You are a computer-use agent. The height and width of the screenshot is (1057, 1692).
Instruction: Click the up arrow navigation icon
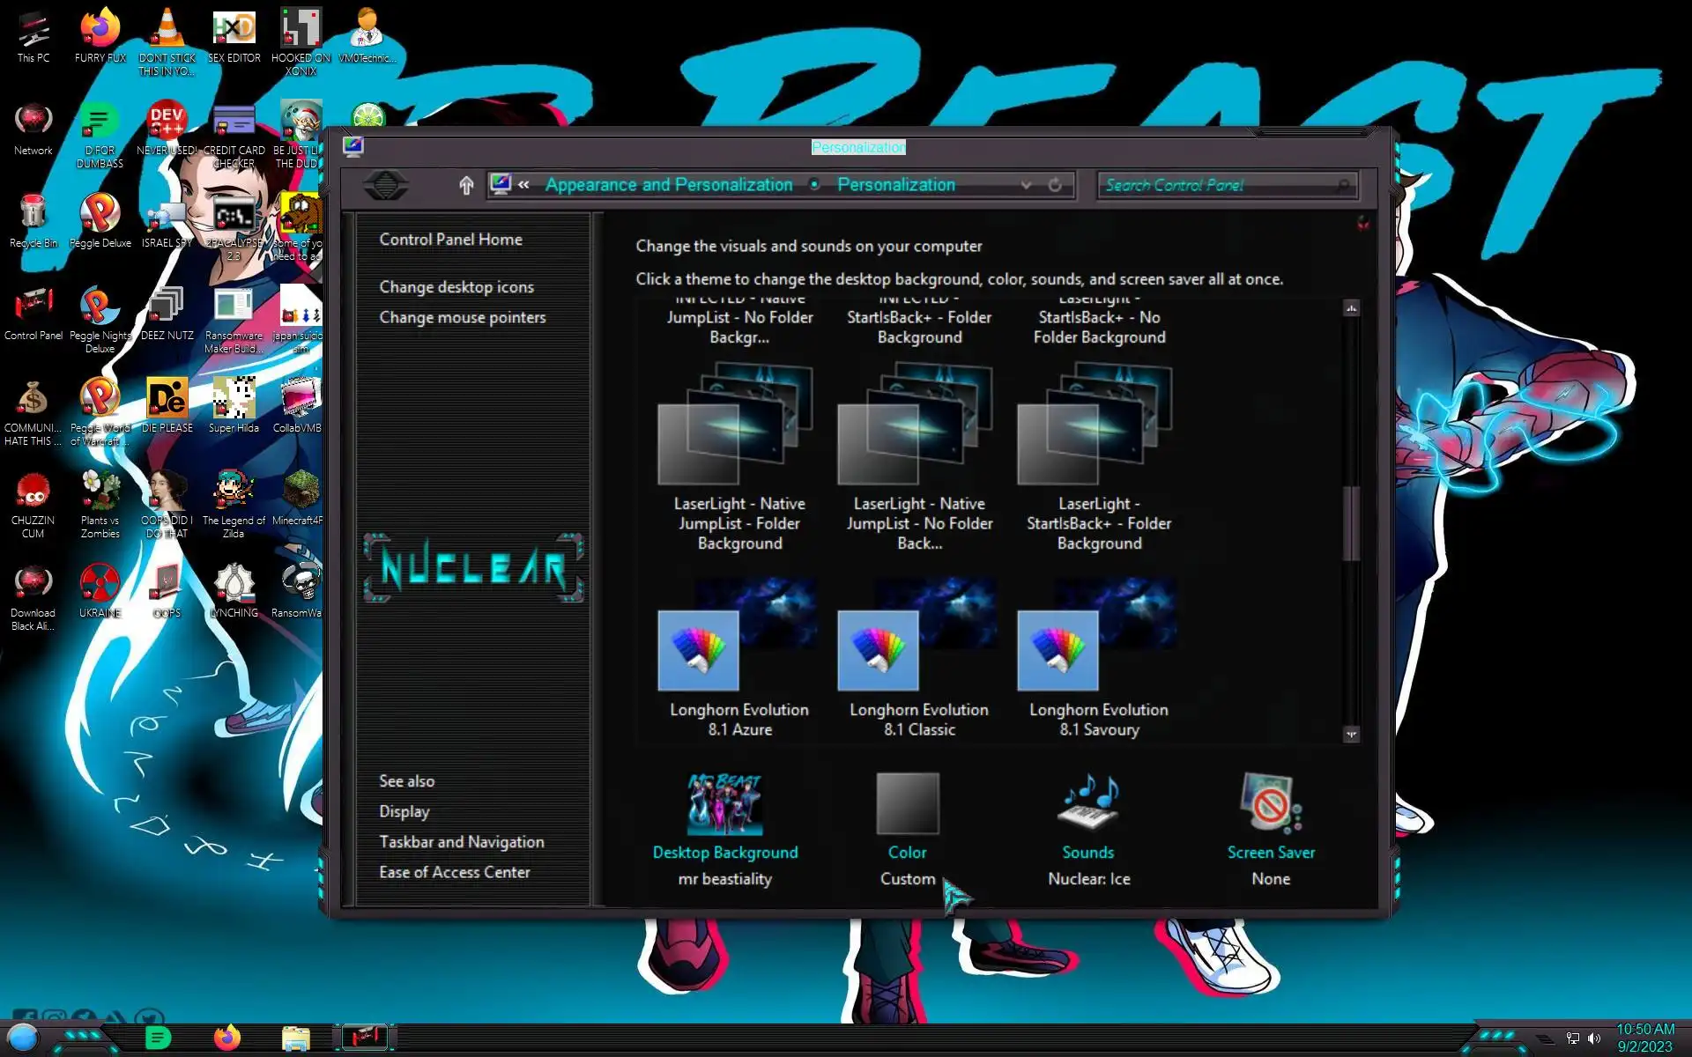(466, 185)
